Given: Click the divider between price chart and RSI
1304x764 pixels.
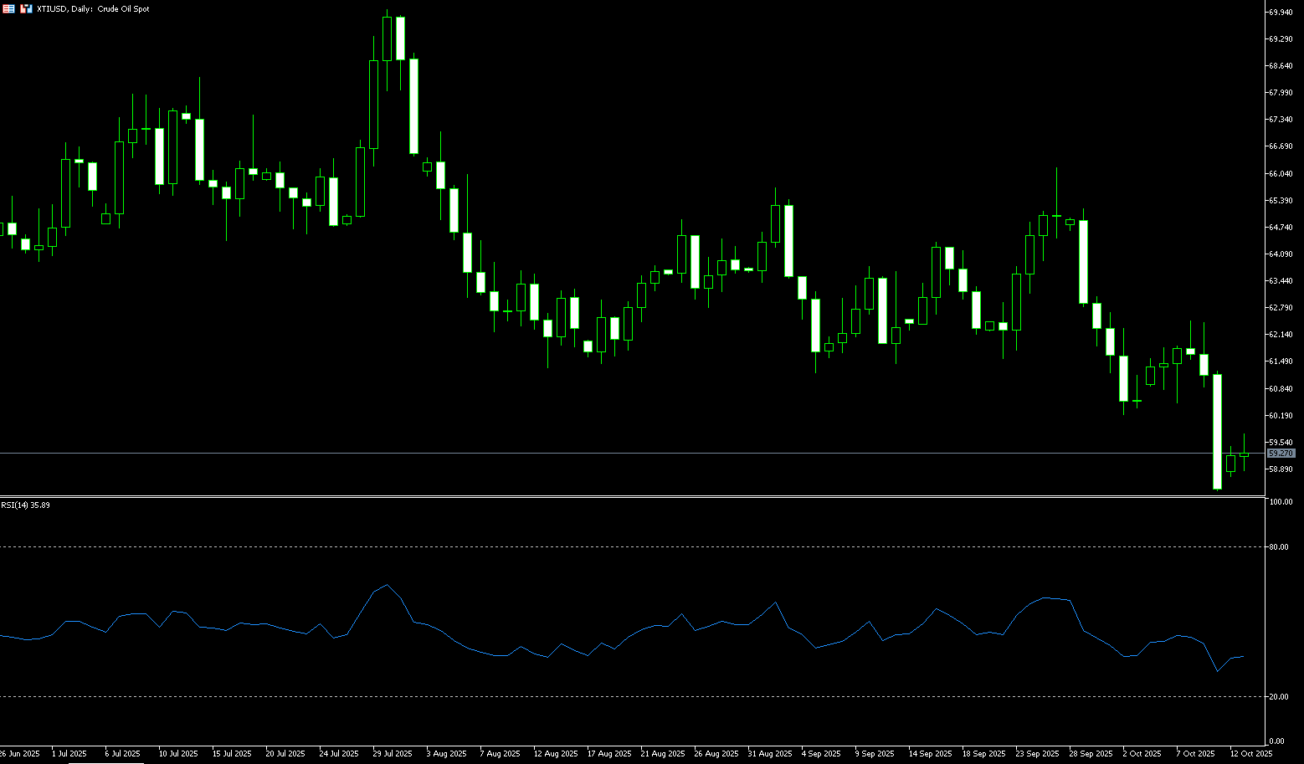Looking at the screenshot, I should 586,497.
